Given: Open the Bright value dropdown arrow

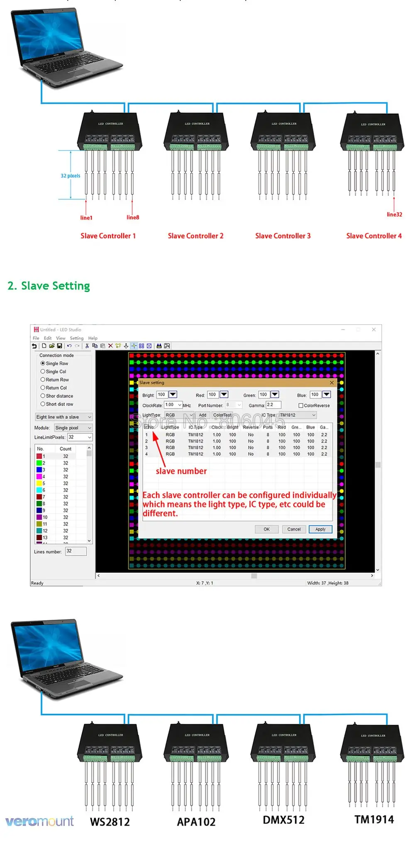Looking at the screenshot, I should pos(173,395).
